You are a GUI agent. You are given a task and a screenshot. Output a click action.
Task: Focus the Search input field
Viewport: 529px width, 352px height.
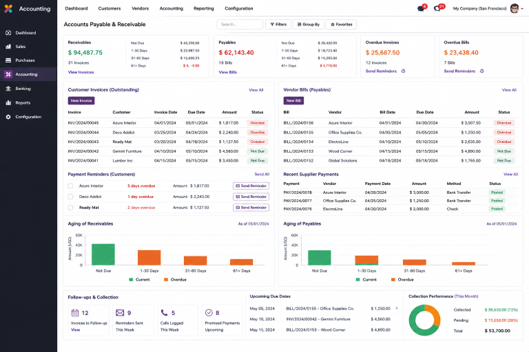(x=240, y=24)
